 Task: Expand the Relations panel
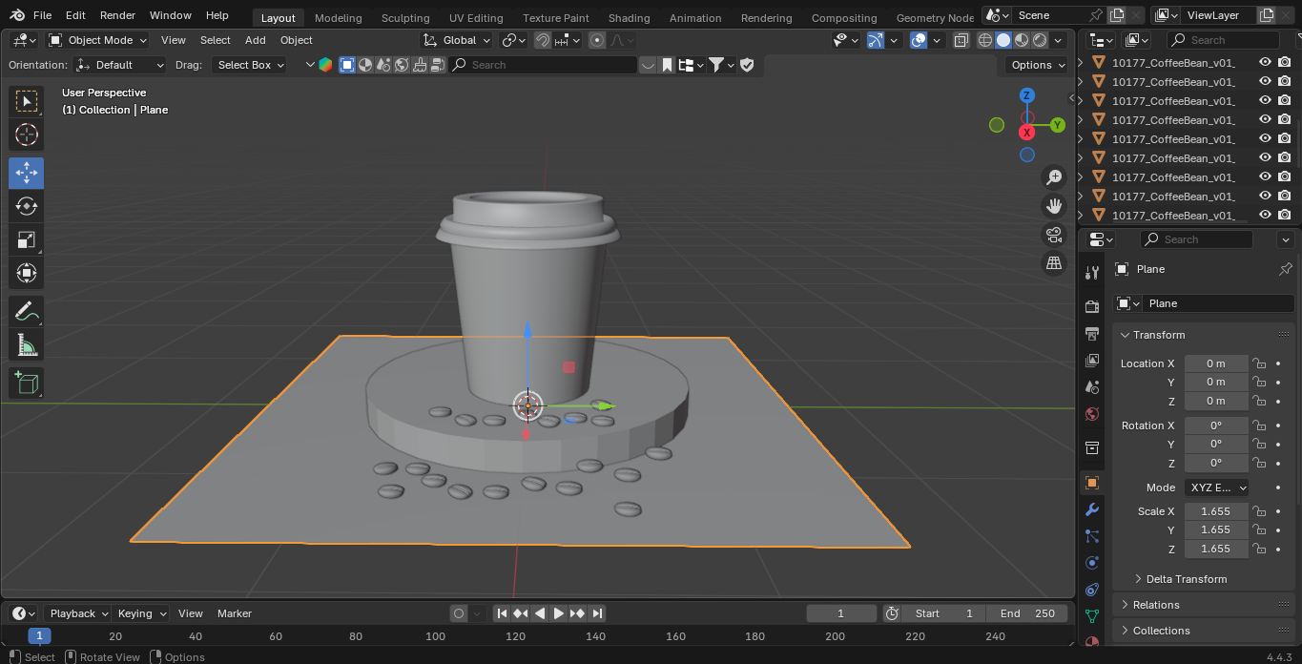[1155, 605]
